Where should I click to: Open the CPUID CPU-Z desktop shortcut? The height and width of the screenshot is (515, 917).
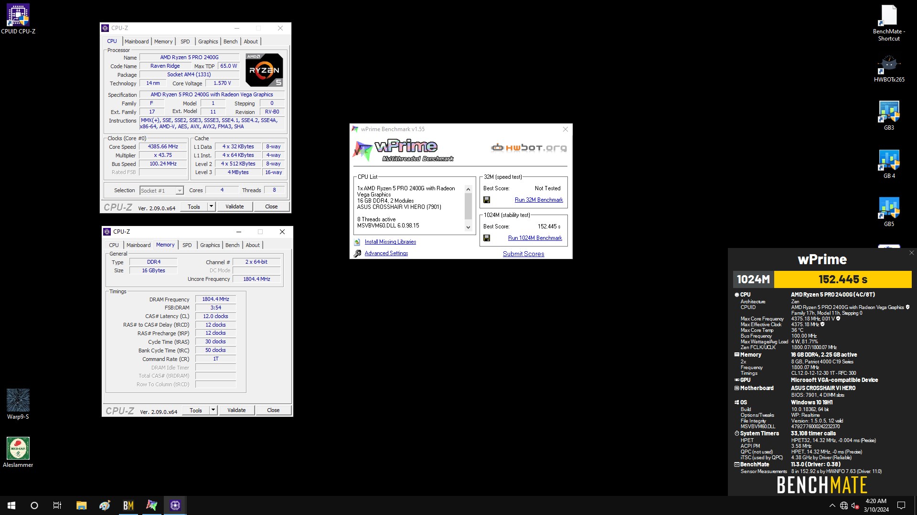click(18, 19)
